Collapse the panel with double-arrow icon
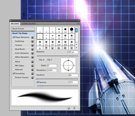 tap(79, 21)
